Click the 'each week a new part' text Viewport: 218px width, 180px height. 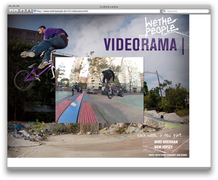pyautogui.click(x=159, y=135)
